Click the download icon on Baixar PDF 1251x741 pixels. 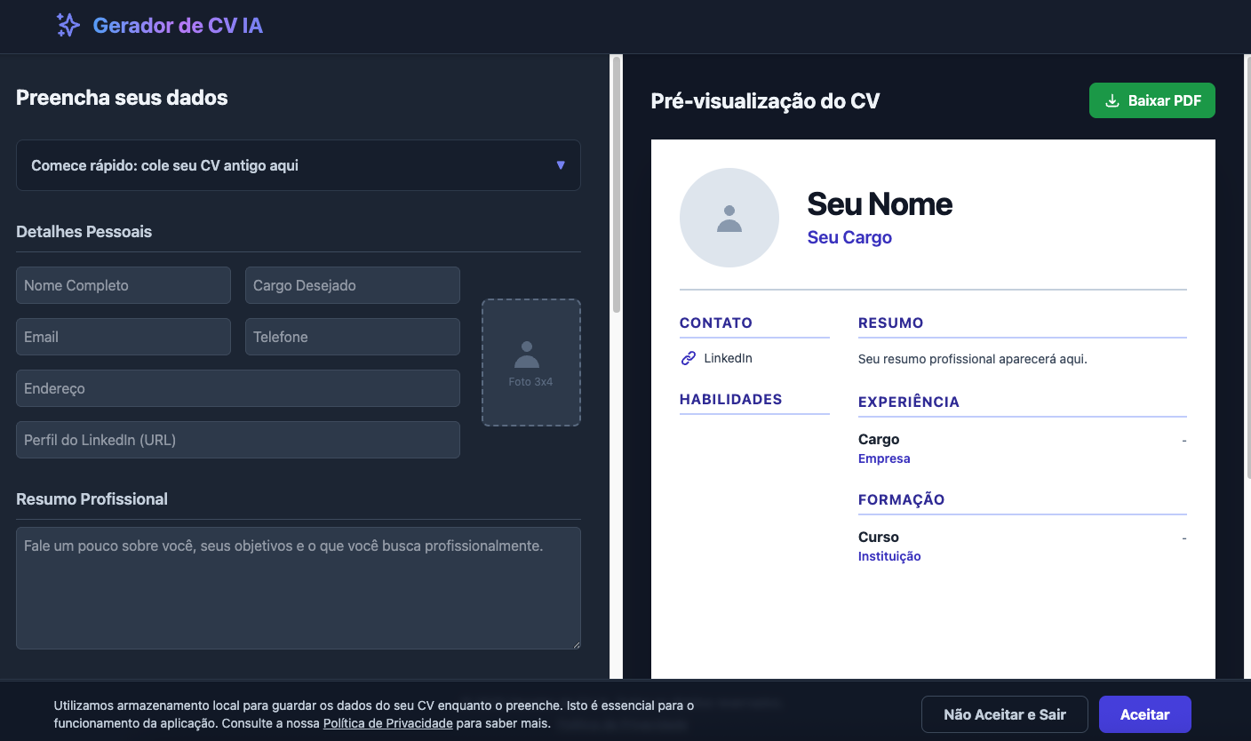click(1112, 100)
